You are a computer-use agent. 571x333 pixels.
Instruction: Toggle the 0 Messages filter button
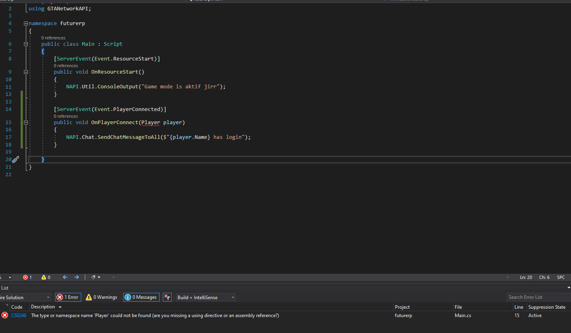(141, 297)
